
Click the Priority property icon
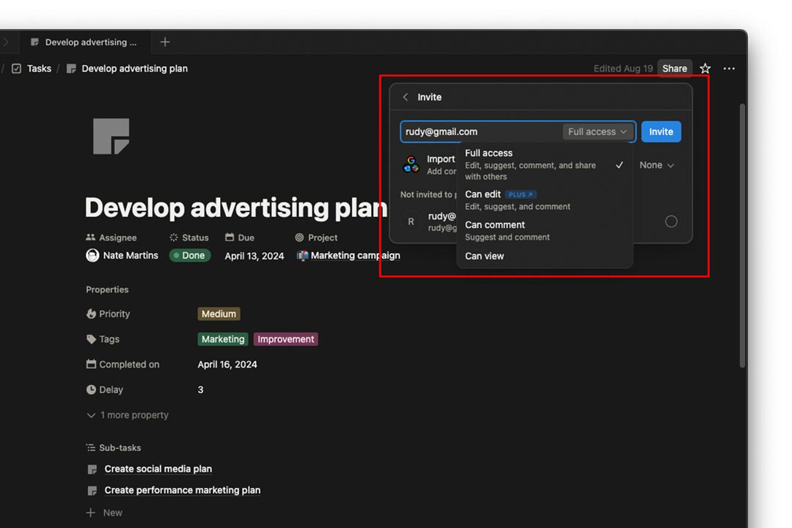tap(91, 314)
